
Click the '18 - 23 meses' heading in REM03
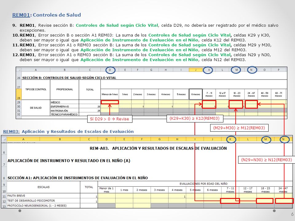265,190
